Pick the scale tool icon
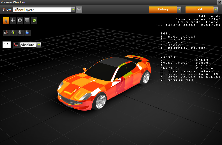The height and width of the screenshot is (145, 222). [x=27, y=20]
